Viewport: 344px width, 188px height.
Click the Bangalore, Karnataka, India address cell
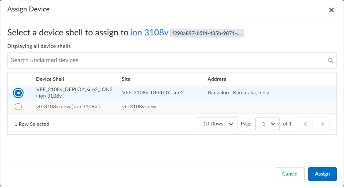click(239, 93)
